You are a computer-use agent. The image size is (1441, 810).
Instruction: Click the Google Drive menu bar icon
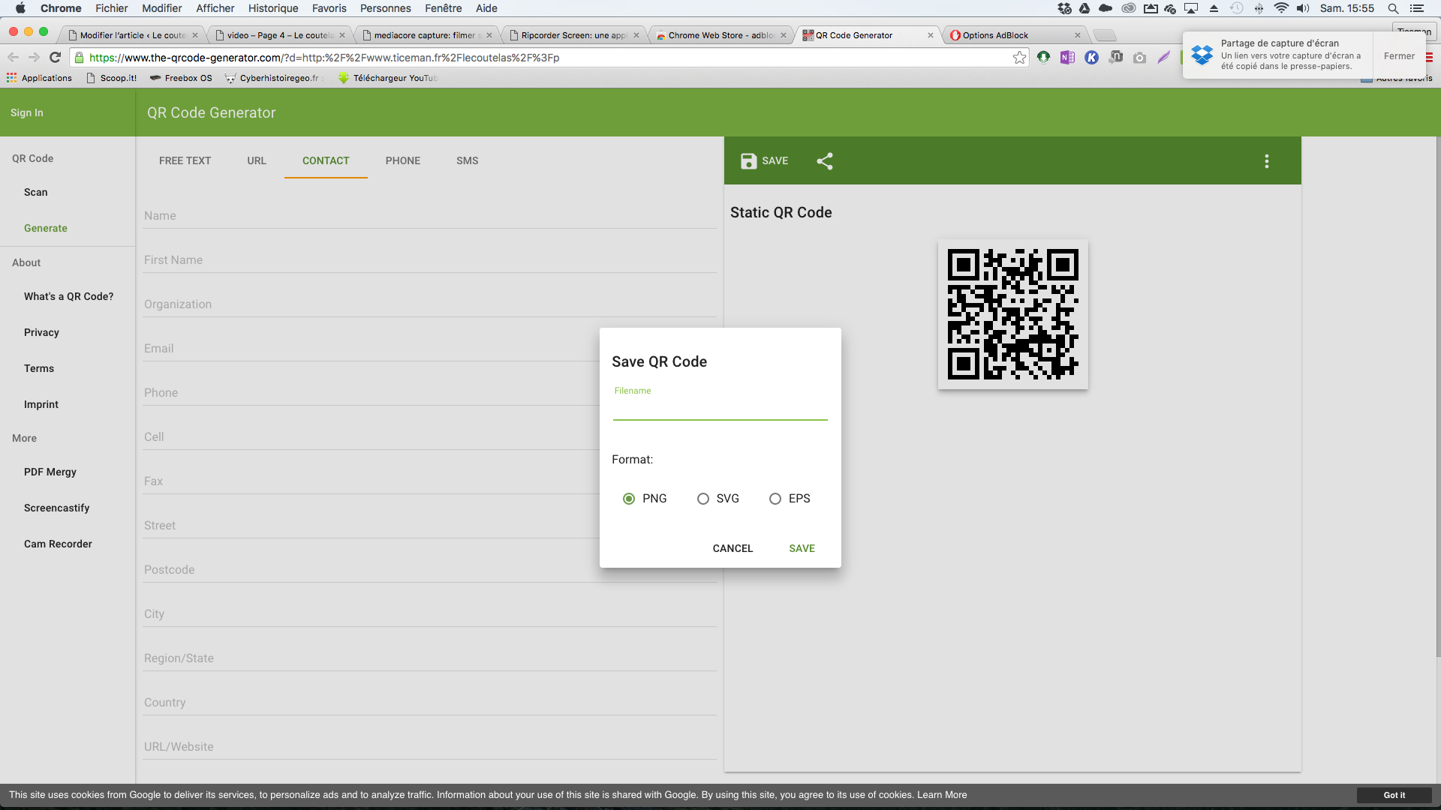point(1085,8)
